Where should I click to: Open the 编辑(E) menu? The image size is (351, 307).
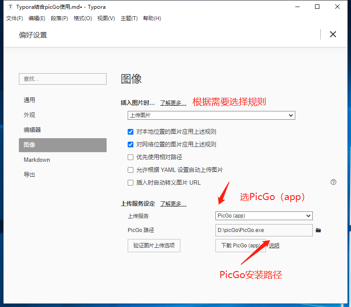tap(37, 18)
